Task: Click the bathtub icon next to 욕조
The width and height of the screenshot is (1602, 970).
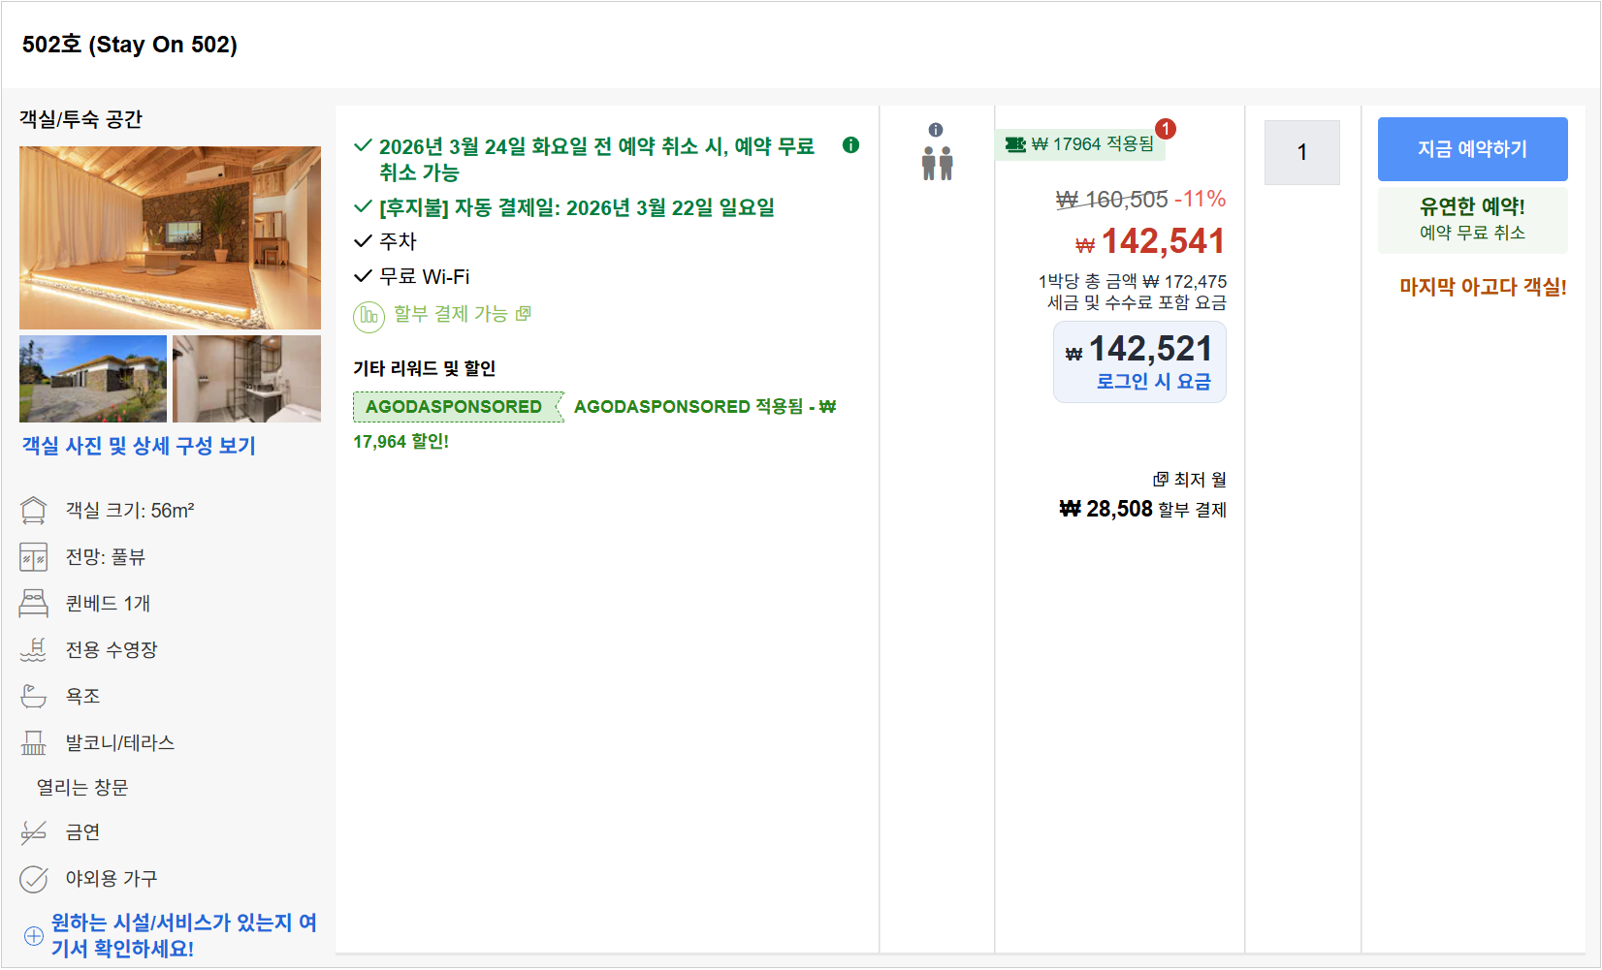Action: pyautogui.click(x=34, y=697)
